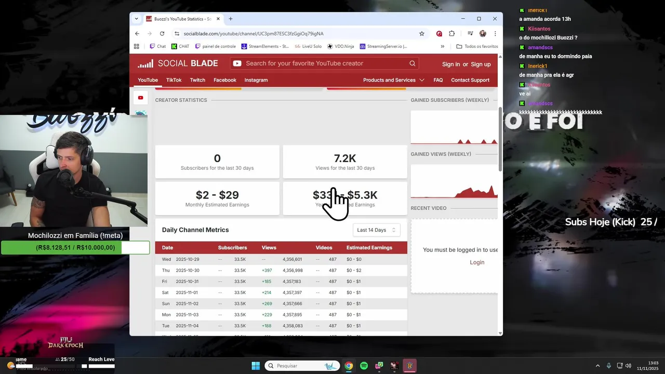
Task: Click the +397 views value
Action: (x=267, y=271)
